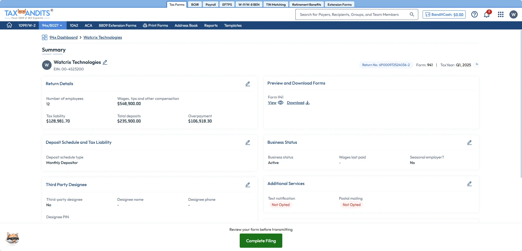This screenshot has width=522, height=251.
Task: Click the search magnifier icon
Action: 412,14
